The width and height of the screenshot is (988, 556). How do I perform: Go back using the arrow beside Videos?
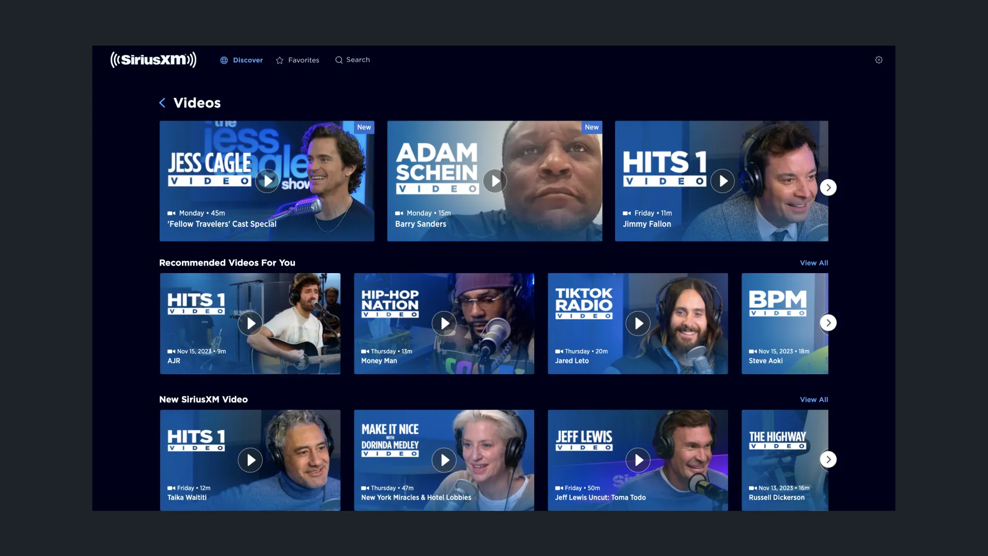coord(162,103)
